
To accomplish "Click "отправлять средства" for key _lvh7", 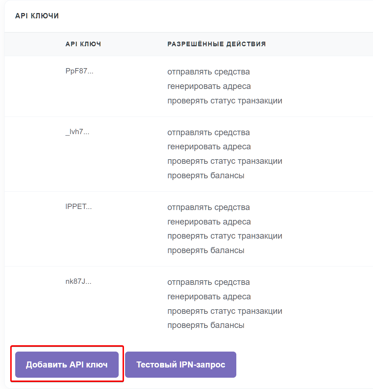I will (208, 133).
